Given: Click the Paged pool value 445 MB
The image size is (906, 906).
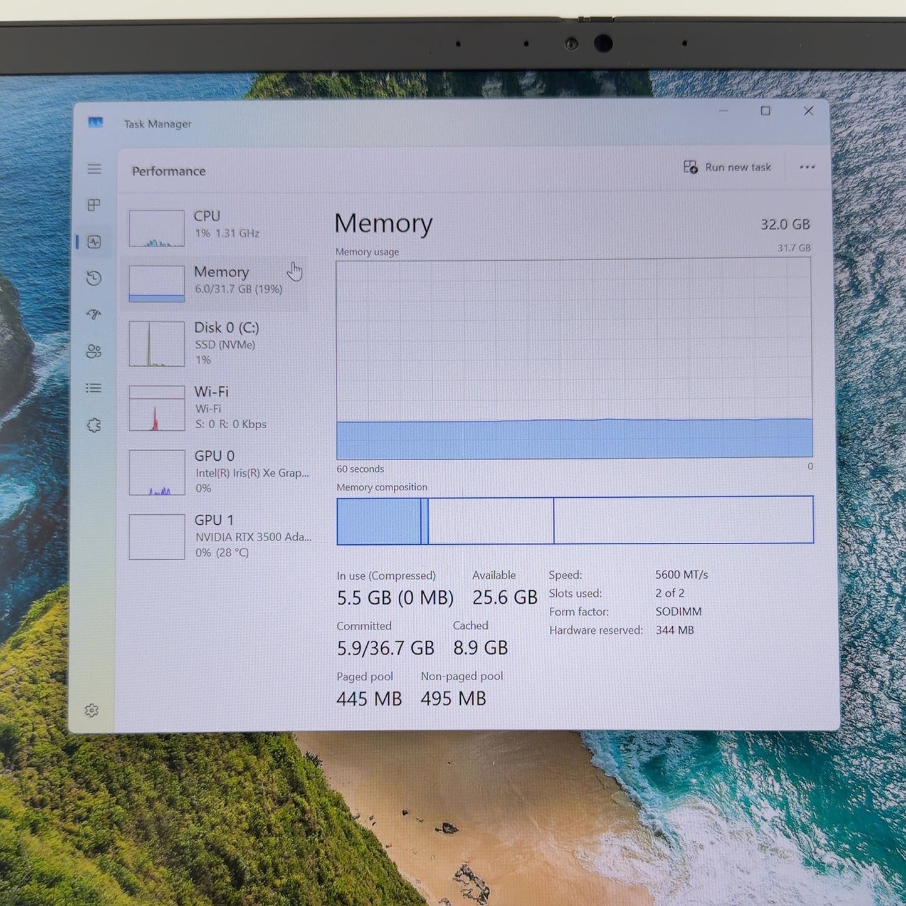Looking at the screenshot, I should click(369, 698).
